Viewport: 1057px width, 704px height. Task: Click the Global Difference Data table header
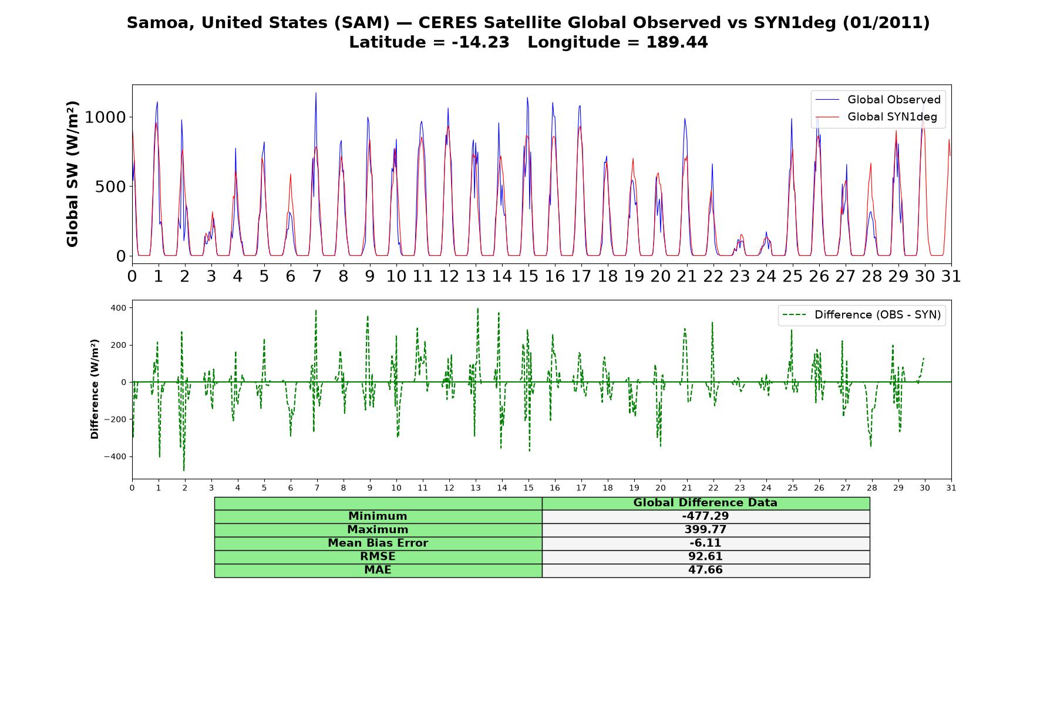(706, 503)
